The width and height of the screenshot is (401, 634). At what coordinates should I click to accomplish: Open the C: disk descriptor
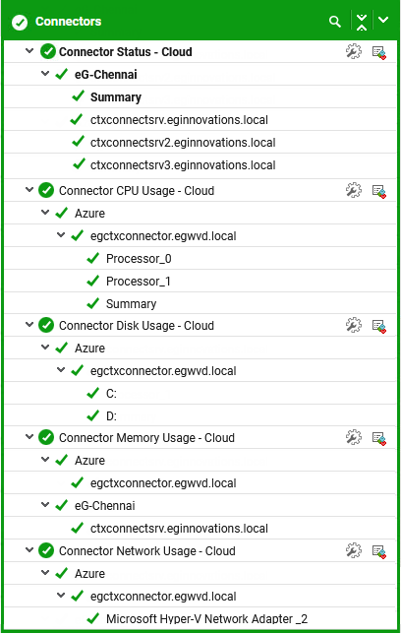coord(111,394)
